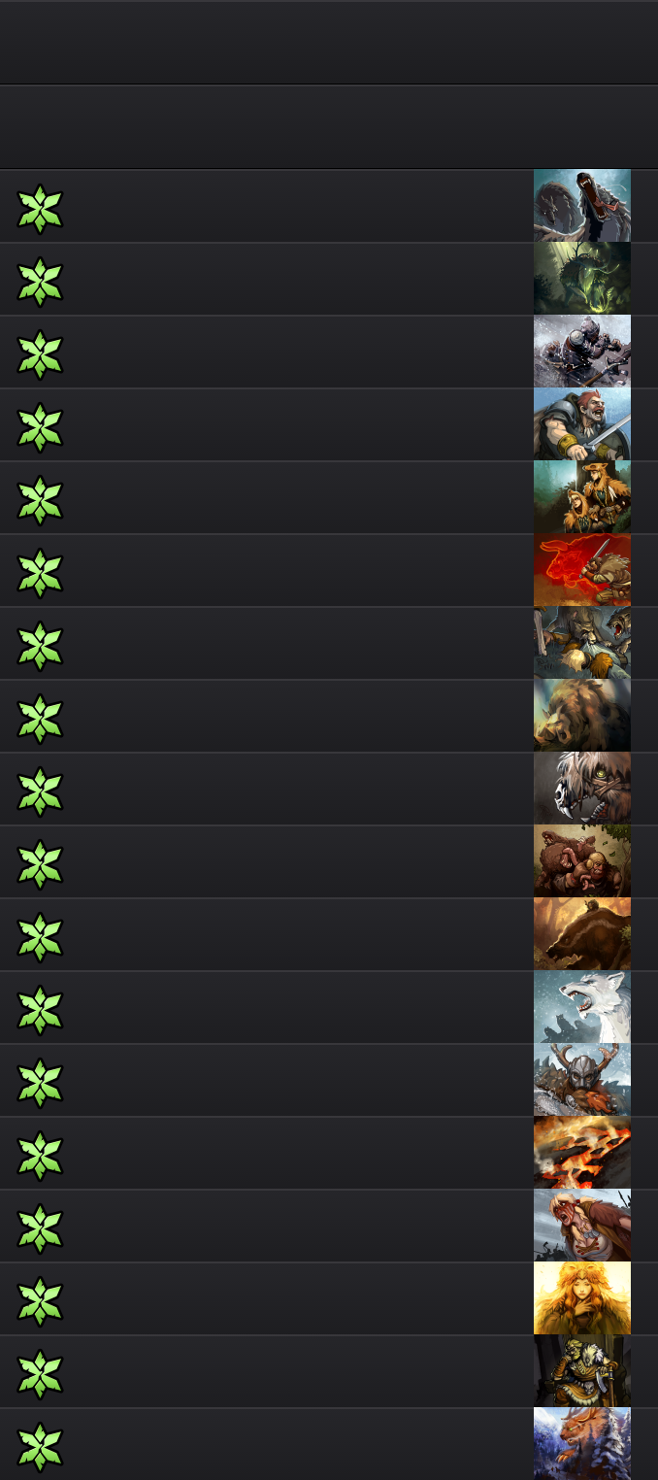Click green leaf icon beside sea serpent artwork

coord(40,209)
